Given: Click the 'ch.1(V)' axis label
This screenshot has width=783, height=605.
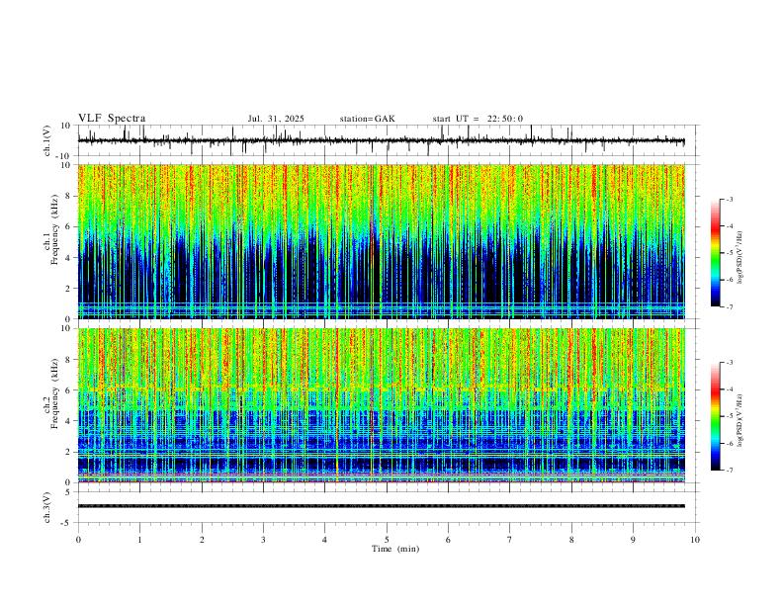Looking at the screenshot, I should (47, 140).
